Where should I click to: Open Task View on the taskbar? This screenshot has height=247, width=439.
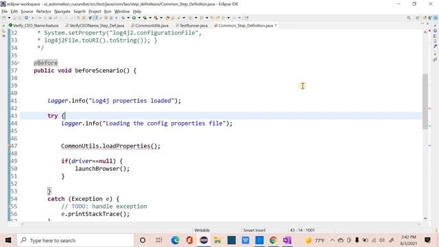pos(159,240)
